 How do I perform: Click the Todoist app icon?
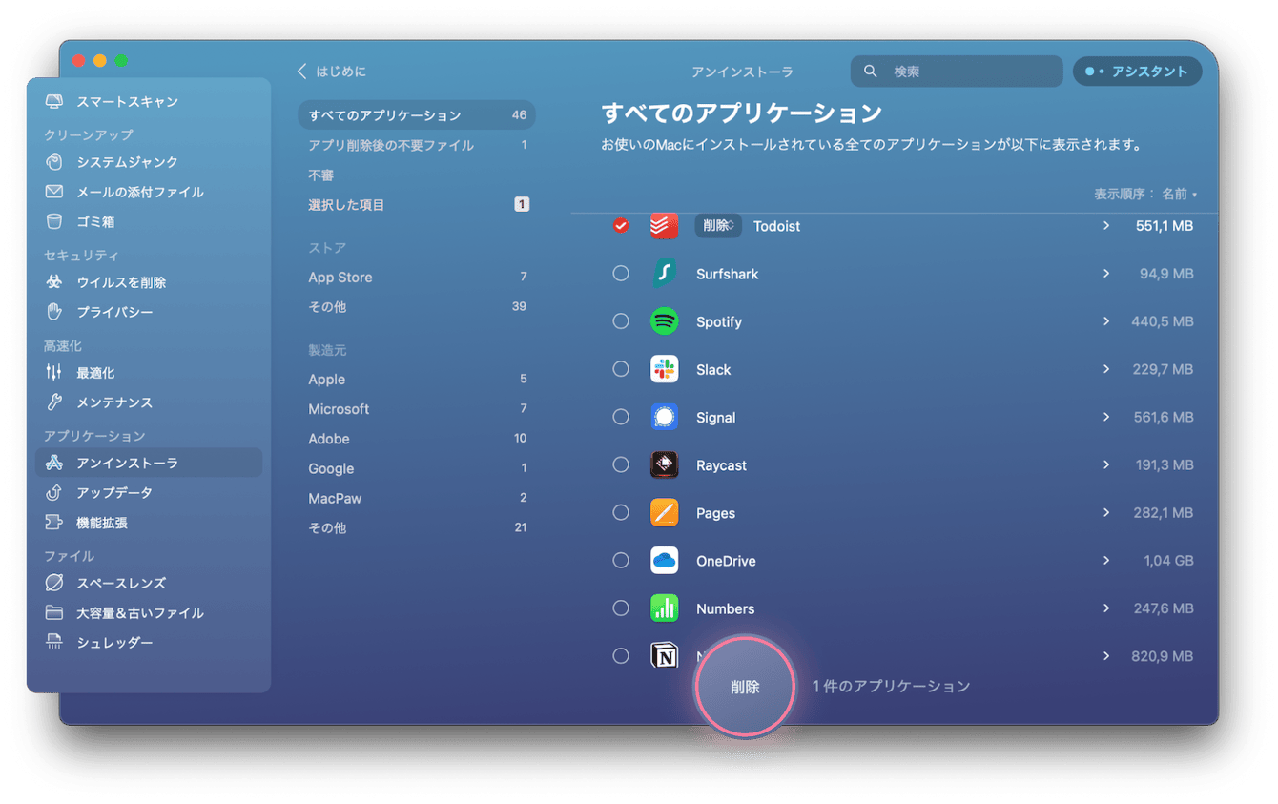click(x=664, y=226)
